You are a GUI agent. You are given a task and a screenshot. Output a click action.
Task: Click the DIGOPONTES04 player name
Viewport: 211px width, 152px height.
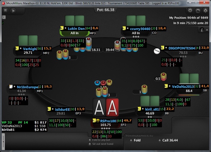point(182,48)
